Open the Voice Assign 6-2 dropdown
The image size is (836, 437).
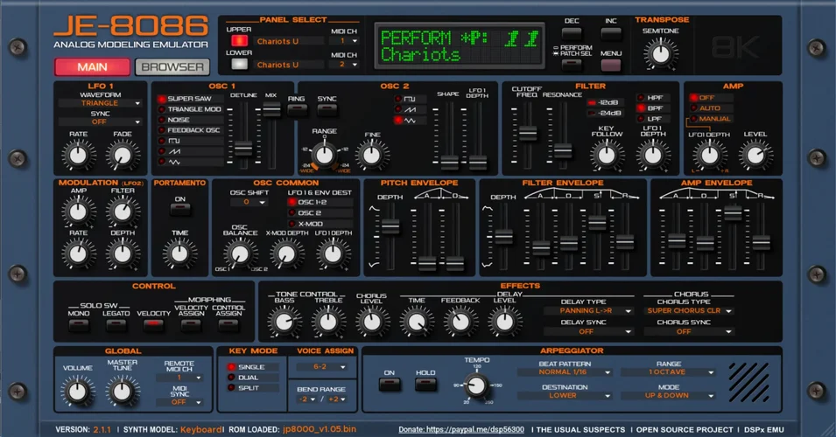(322, 367)
